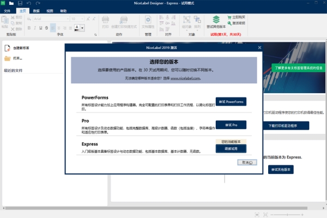Open the www.nicelabel.com link
The image size is (327, 218).
(185, 78)
